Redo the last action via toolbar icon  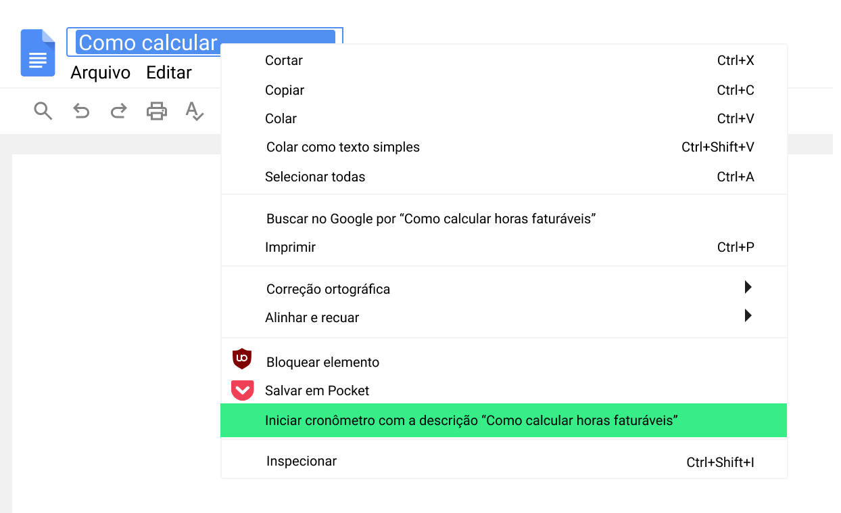(118, 110)
